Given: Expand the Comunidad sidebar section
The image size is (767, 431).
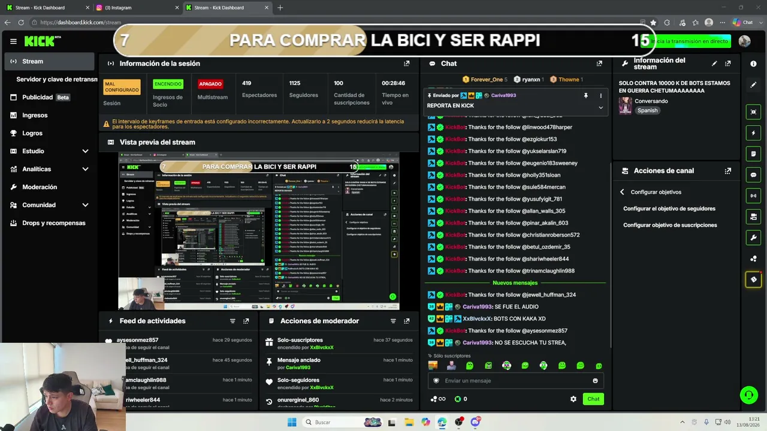Looking at the screenshot, I should point(85,205).
